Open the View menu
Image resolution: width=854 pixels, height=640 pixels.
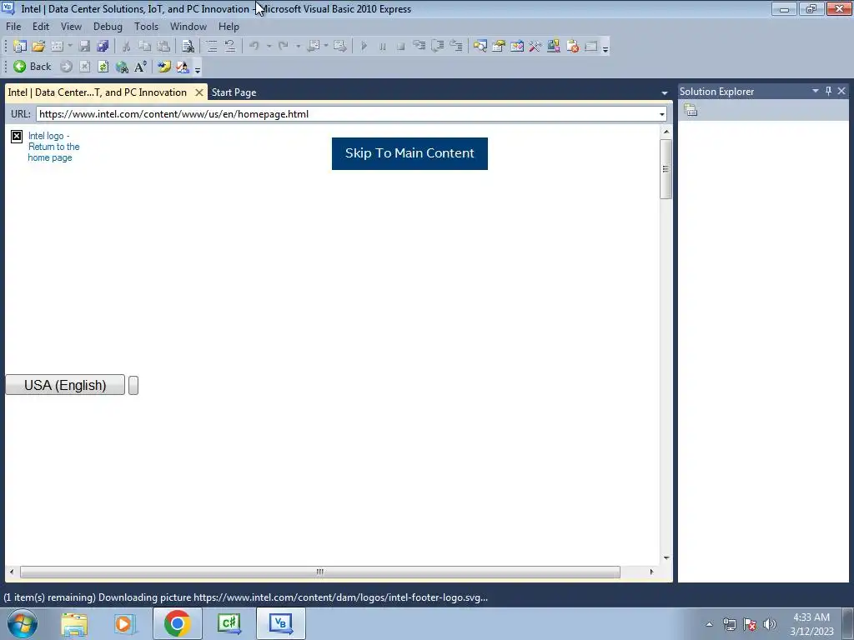pos(72,27)
